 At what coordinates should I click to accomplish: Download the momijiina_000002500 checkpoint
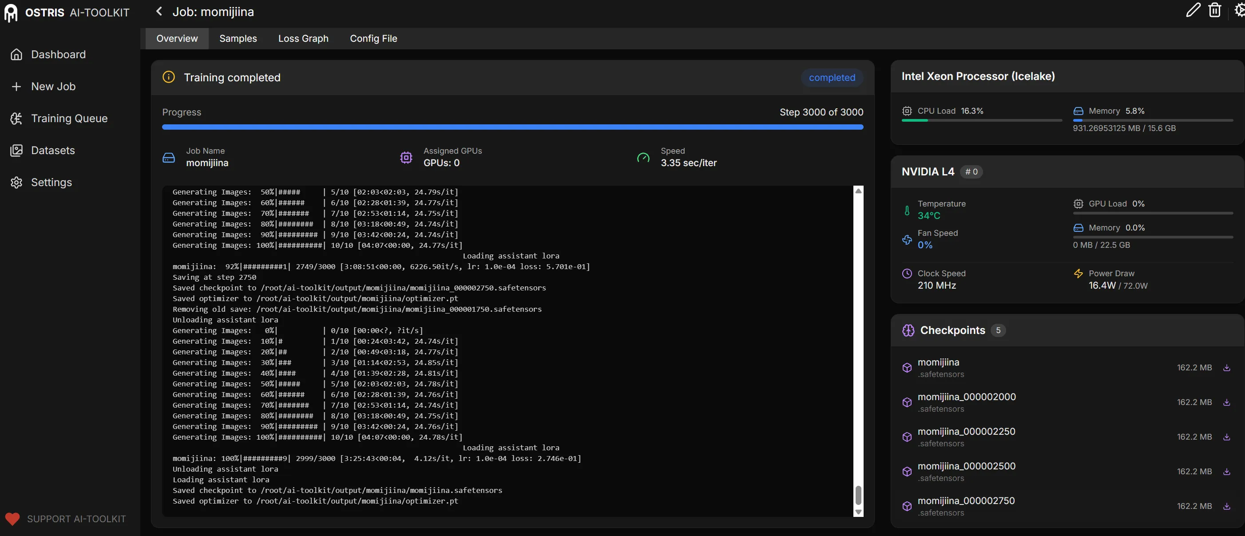coord(1226,472)
